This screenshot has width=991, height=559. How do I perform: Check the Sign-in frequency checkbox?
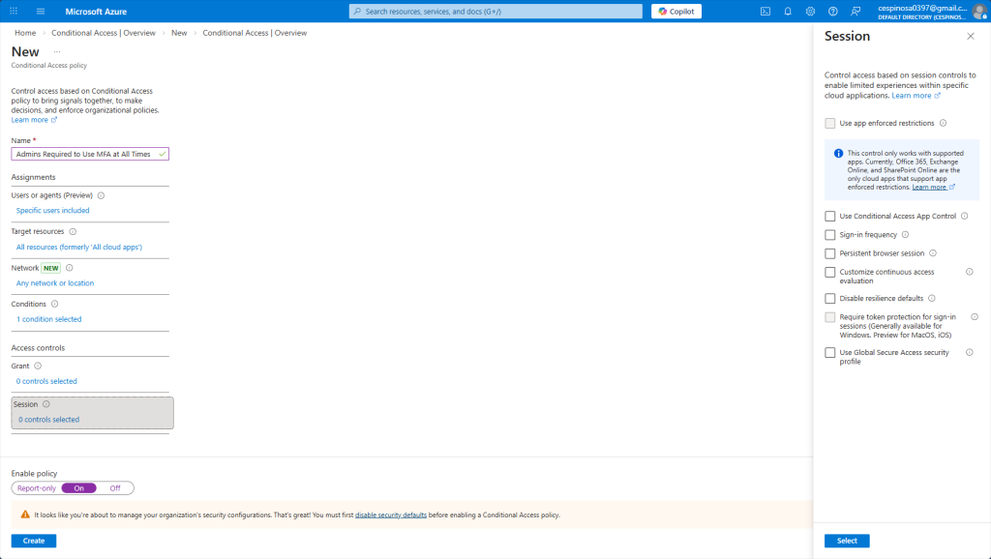coord(830,235)
